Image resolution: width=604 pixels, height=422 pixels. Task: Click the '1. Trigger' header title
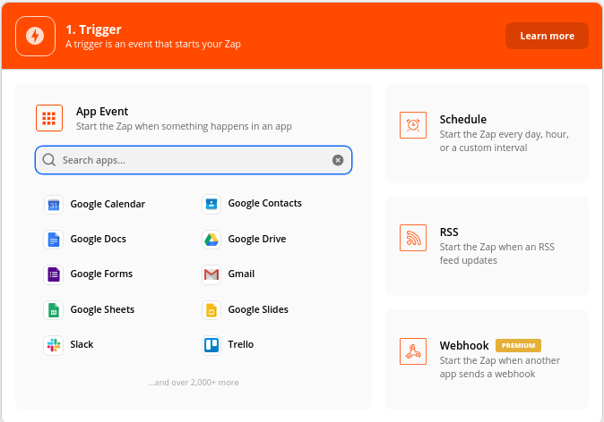[93, 30]
